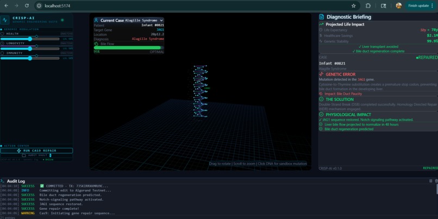Click the check-circle icon beside THE SOLUTION
This screenshot has width=438, height=219.
click(321, 99)
